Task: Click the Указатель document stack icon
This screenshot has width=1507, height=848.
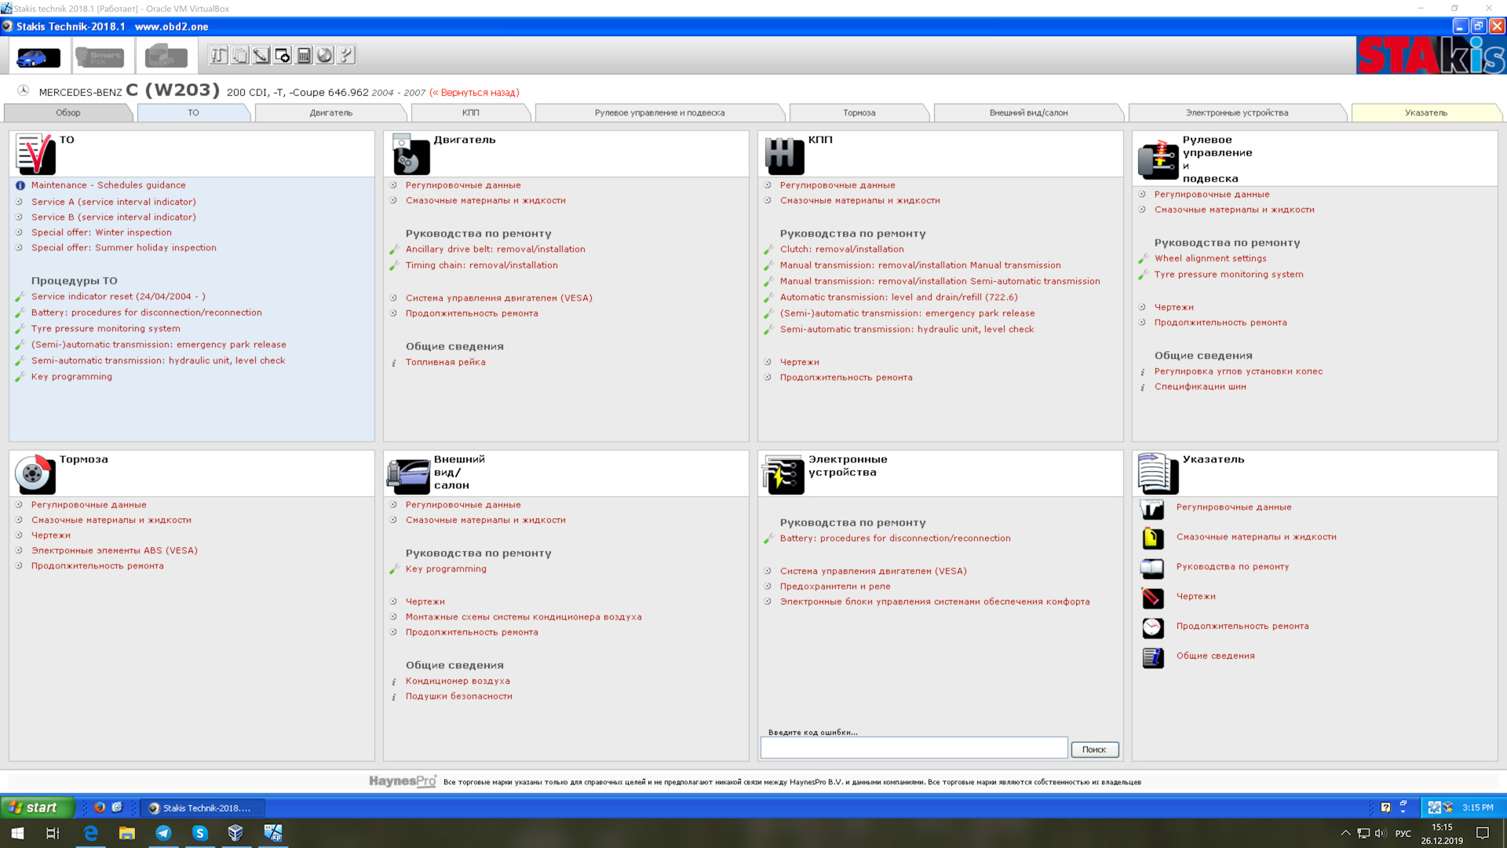Action: click(1158, 473)
